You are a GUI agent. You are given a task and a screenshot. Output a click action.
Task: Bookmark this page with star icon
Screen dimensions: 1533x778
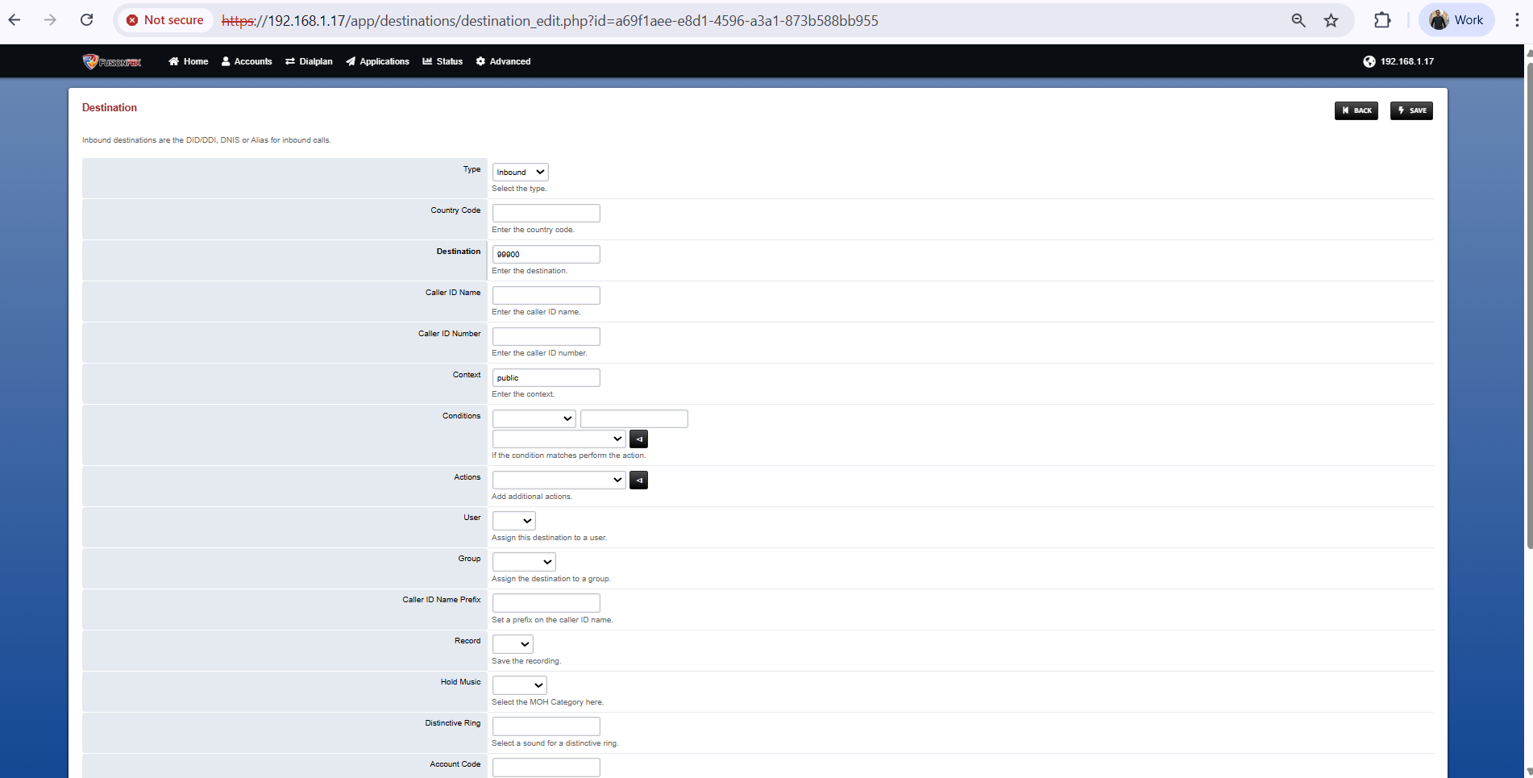pos(1331,20)
